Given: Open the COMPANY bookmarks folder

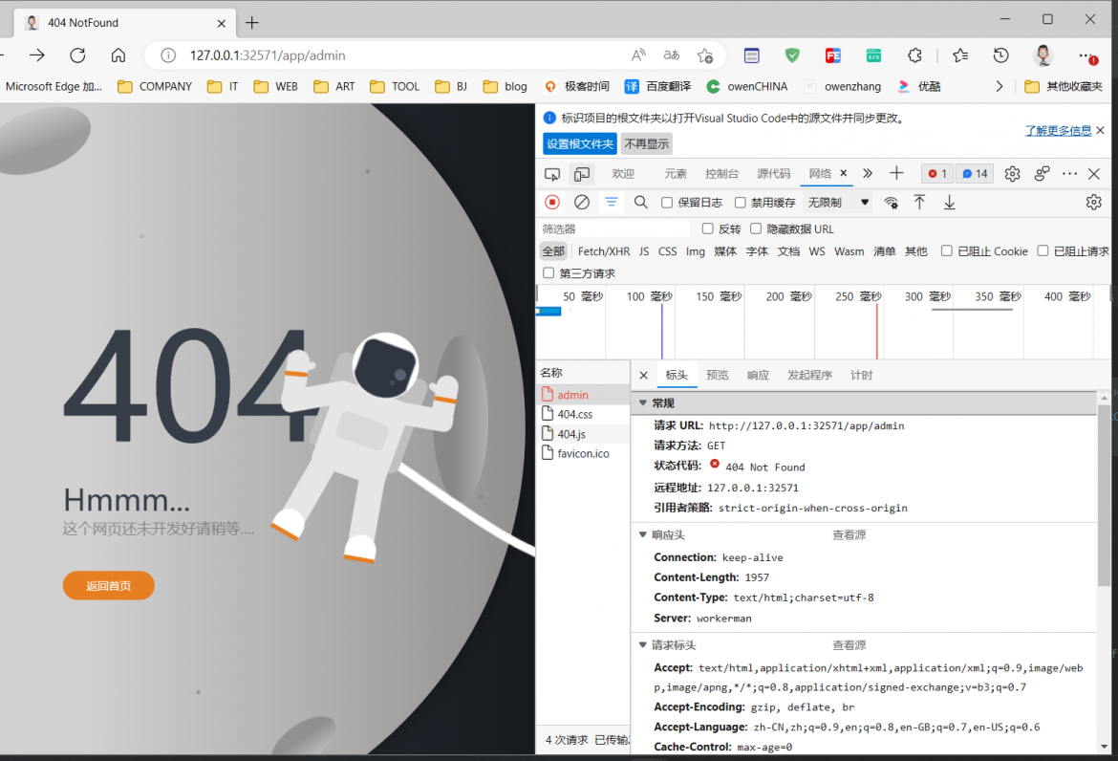Looking at the screenshot, I should coord(155,86).
